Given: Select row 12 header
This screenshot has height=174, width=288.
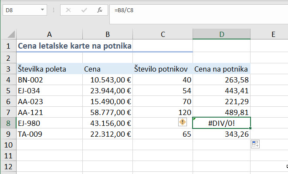Looking at the screenshot, I should click(8, 167).
